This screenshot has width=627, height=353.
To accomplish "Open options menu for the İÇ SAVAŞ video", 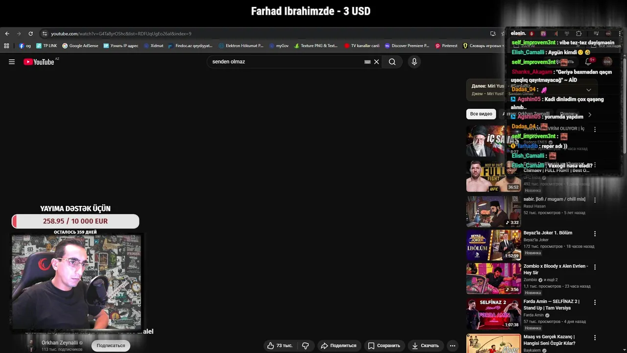I will 595,129.
